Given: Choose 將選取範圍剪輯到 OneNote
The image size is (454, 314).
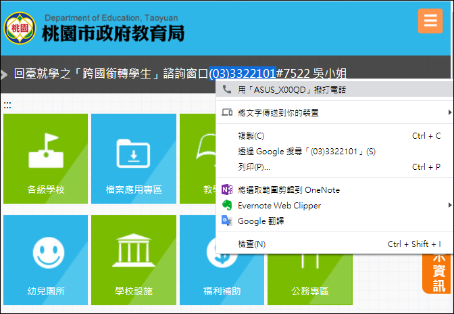Looking at the screenshot, I should (x=334, y=190).
